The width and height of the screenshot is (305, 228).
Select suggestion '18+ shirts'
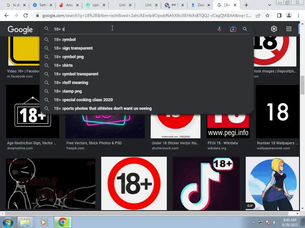147,65
